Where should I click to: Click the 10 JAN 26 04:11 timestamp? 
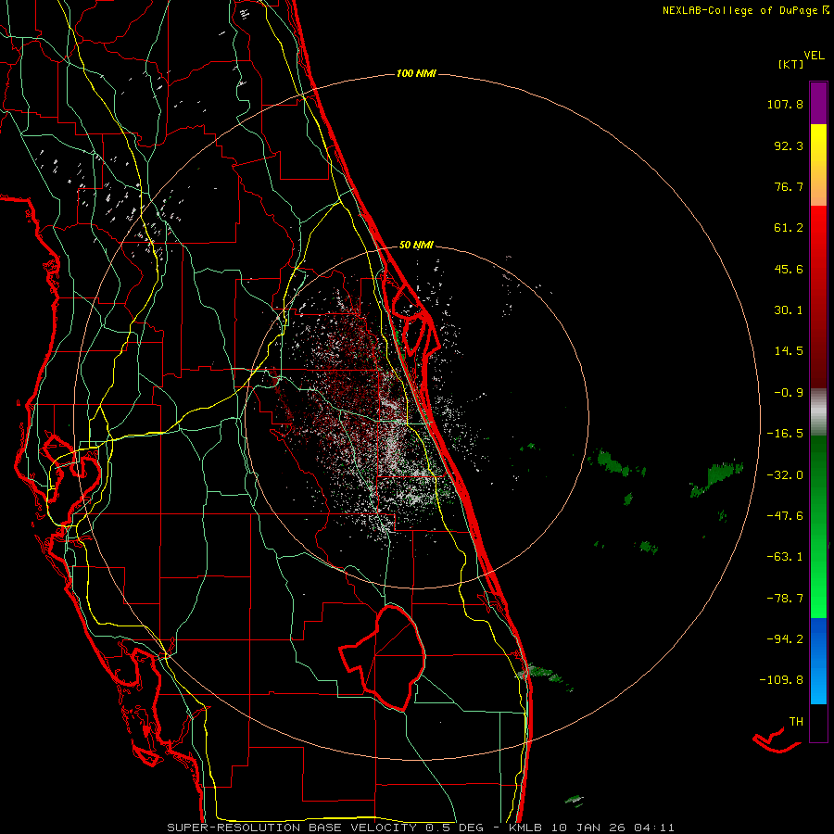613,828
